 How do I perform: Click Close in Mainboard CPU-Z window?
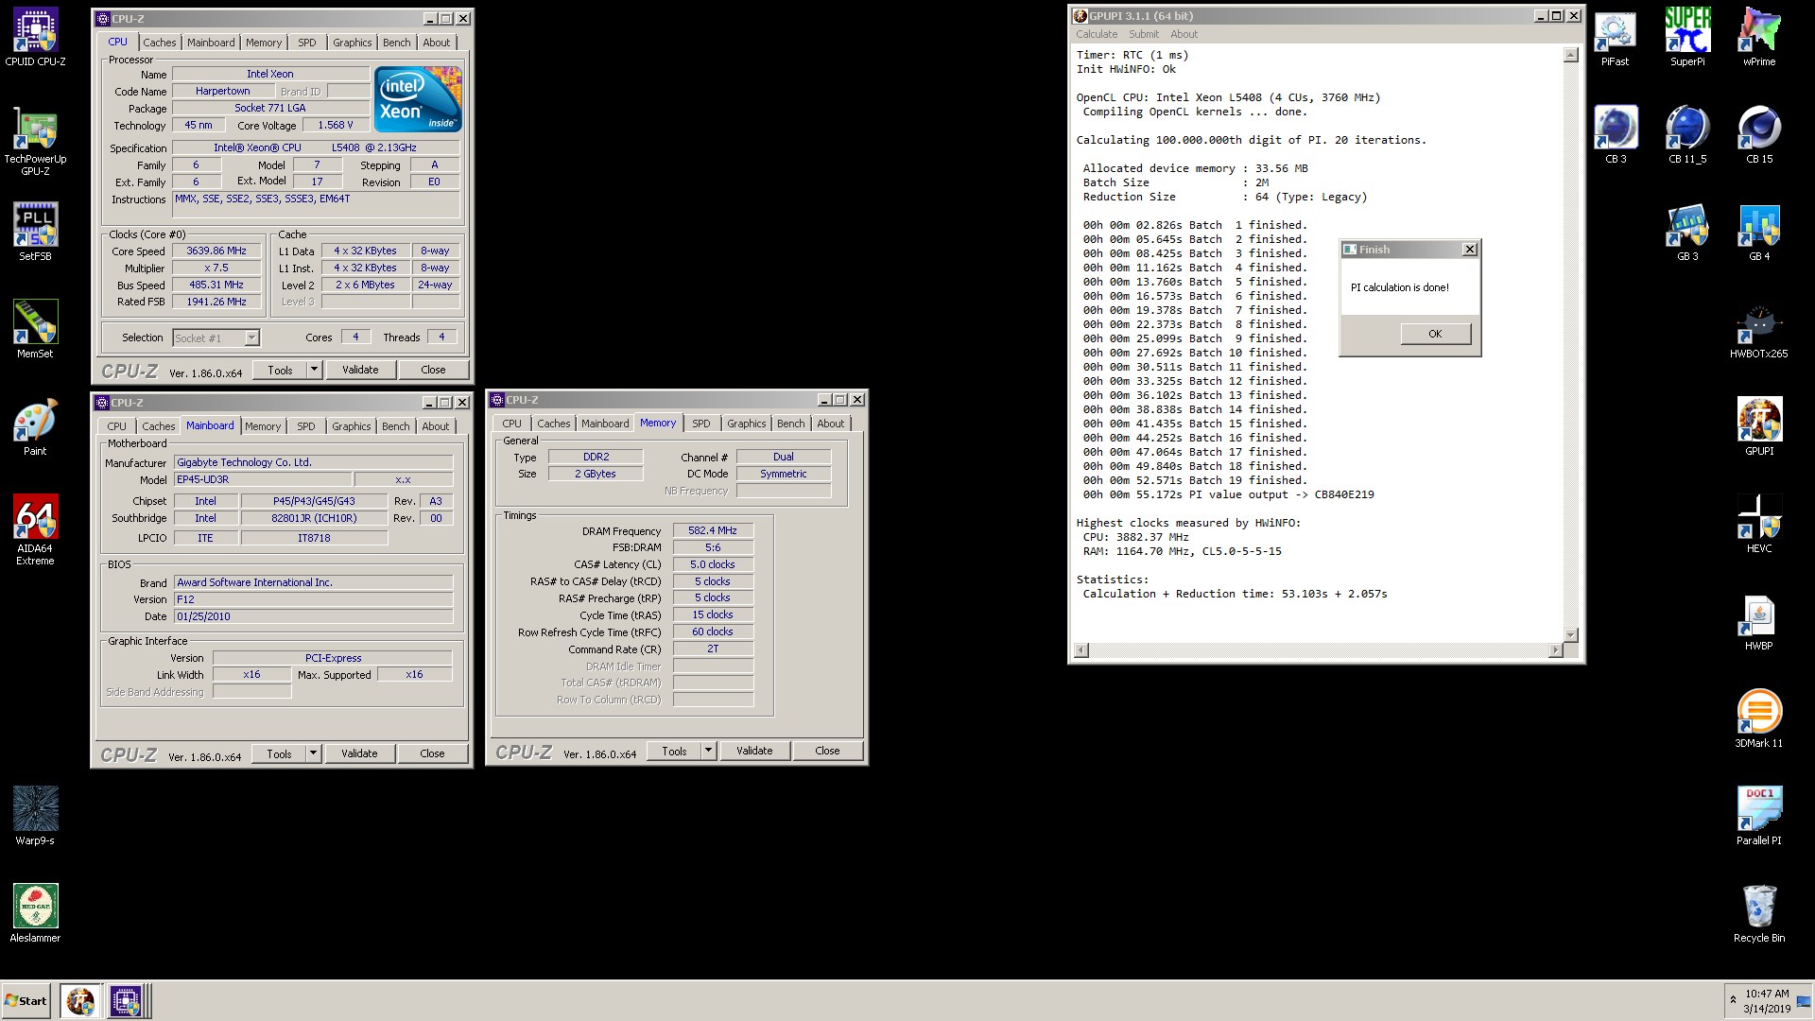point(432,753)
